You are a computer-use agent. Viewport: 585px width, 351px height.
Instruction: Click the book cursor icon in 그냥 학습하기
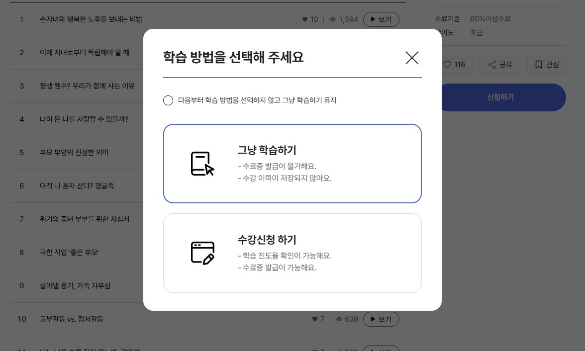point(202,164)
